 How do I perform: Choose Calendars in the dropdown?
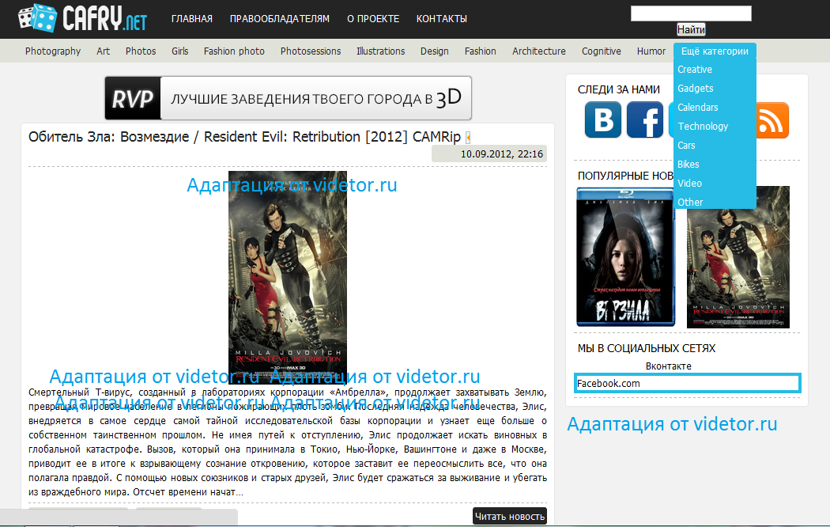698,108
